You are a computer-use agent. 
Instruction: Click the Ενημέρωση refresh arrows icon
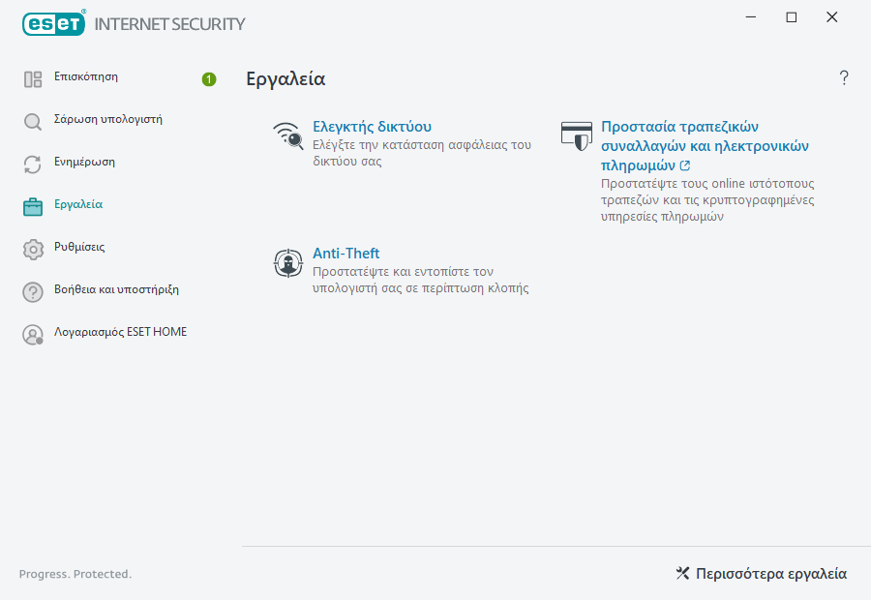[x=33, y=165]
